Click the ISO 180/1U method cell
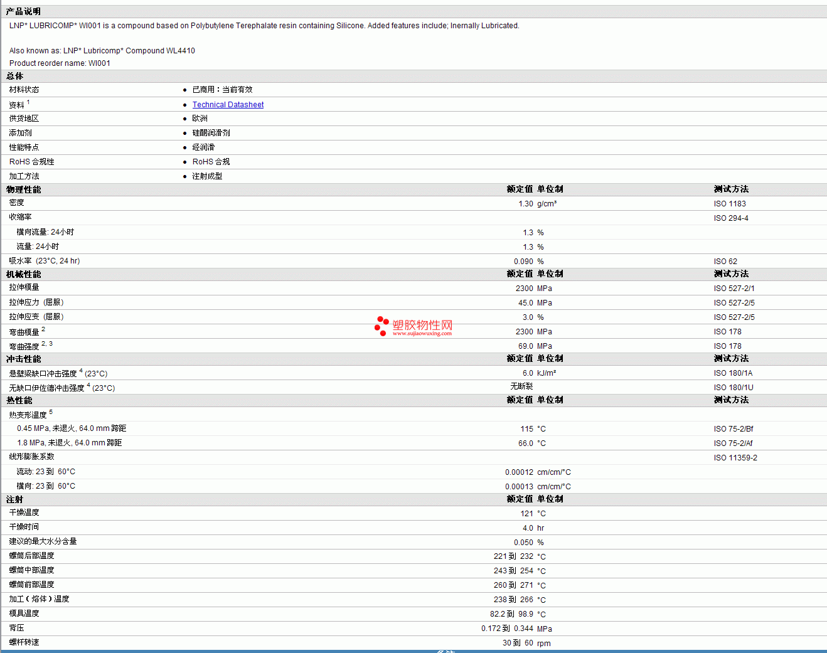 [734, 388]
